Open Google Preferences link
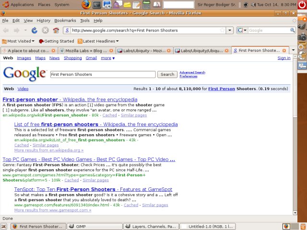Viewport: 307px width, 230px height. [189, 76]
